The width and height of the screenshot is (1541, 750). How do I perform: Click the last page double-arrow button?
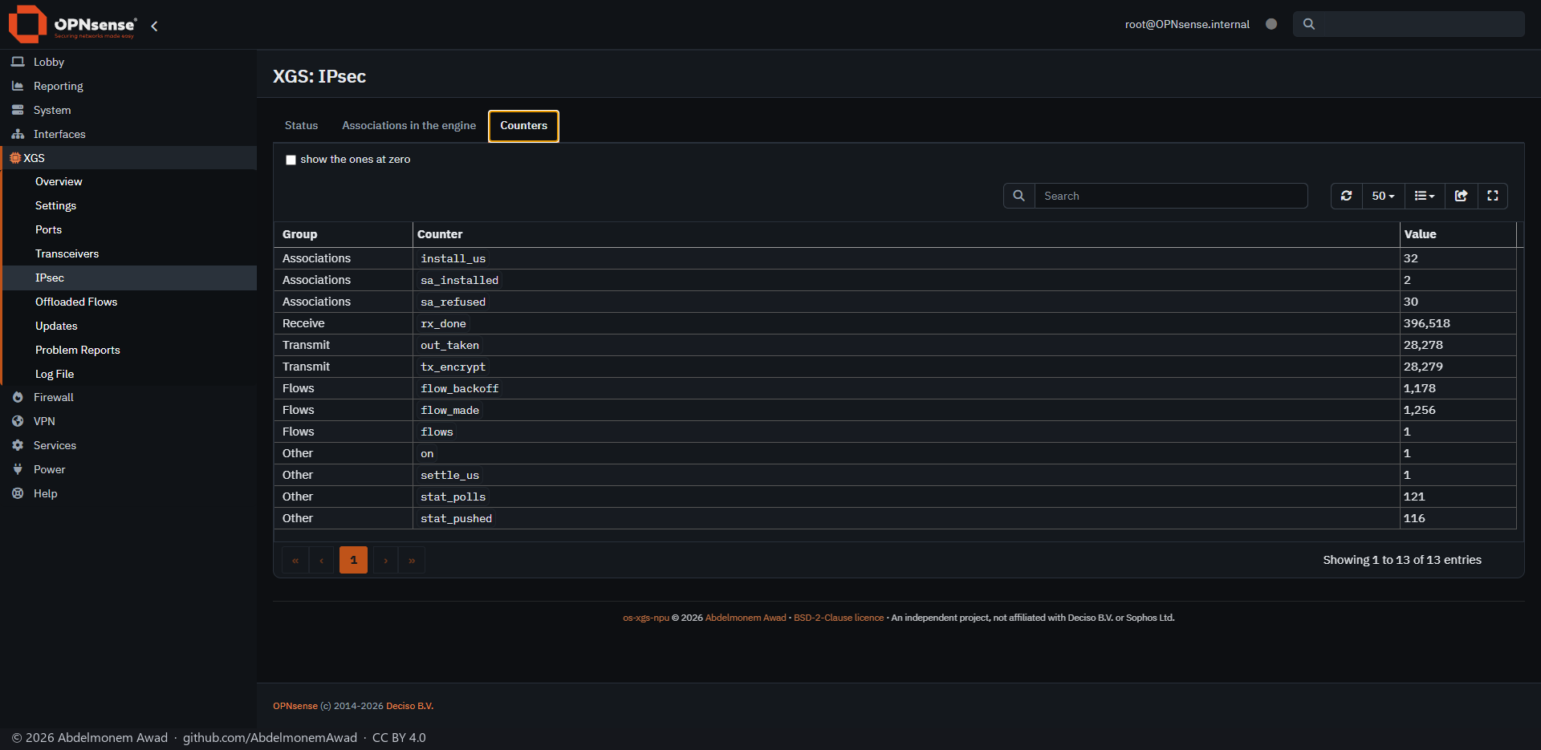pyautogui.click(x=412, y=560)
